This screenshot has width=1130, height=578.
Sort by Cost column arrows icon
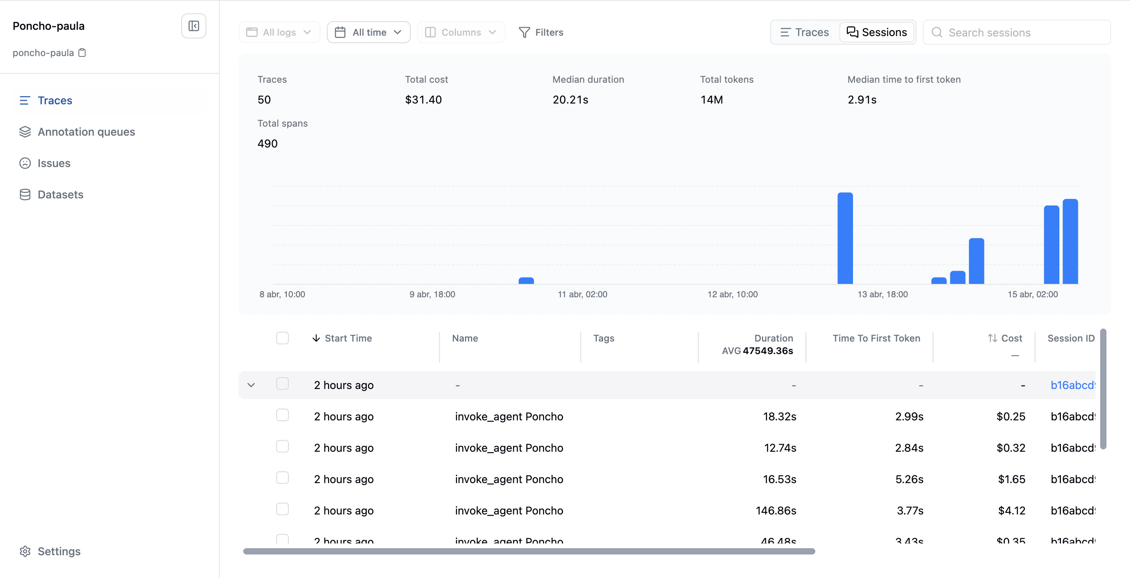[992, 338]
